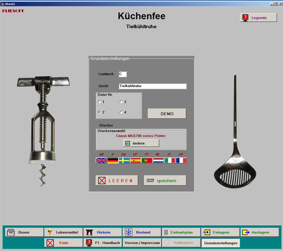The image size is (283, 251).
Task: Click the Laufwerk drive letter field
Action: [122, 74]
